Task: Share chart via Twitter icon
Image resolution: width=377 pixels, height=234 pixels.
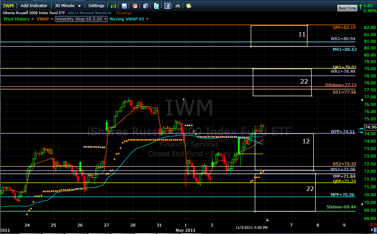Action: [x=156, y=6]
